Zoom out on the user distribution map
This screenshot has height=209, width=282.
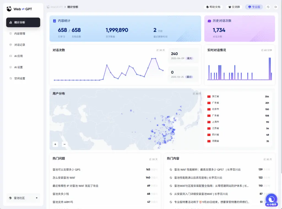pos(64,144)
